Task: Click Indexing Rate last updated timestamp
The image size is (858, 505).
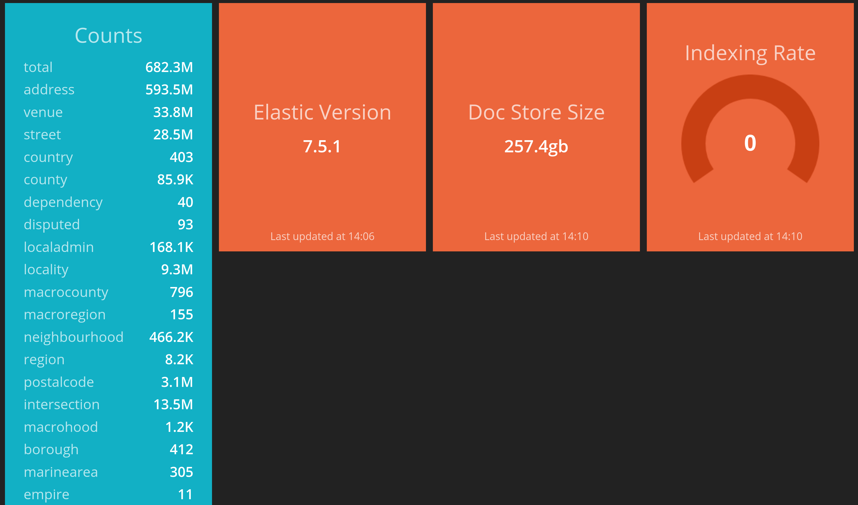Action: [x=750, y=236]
